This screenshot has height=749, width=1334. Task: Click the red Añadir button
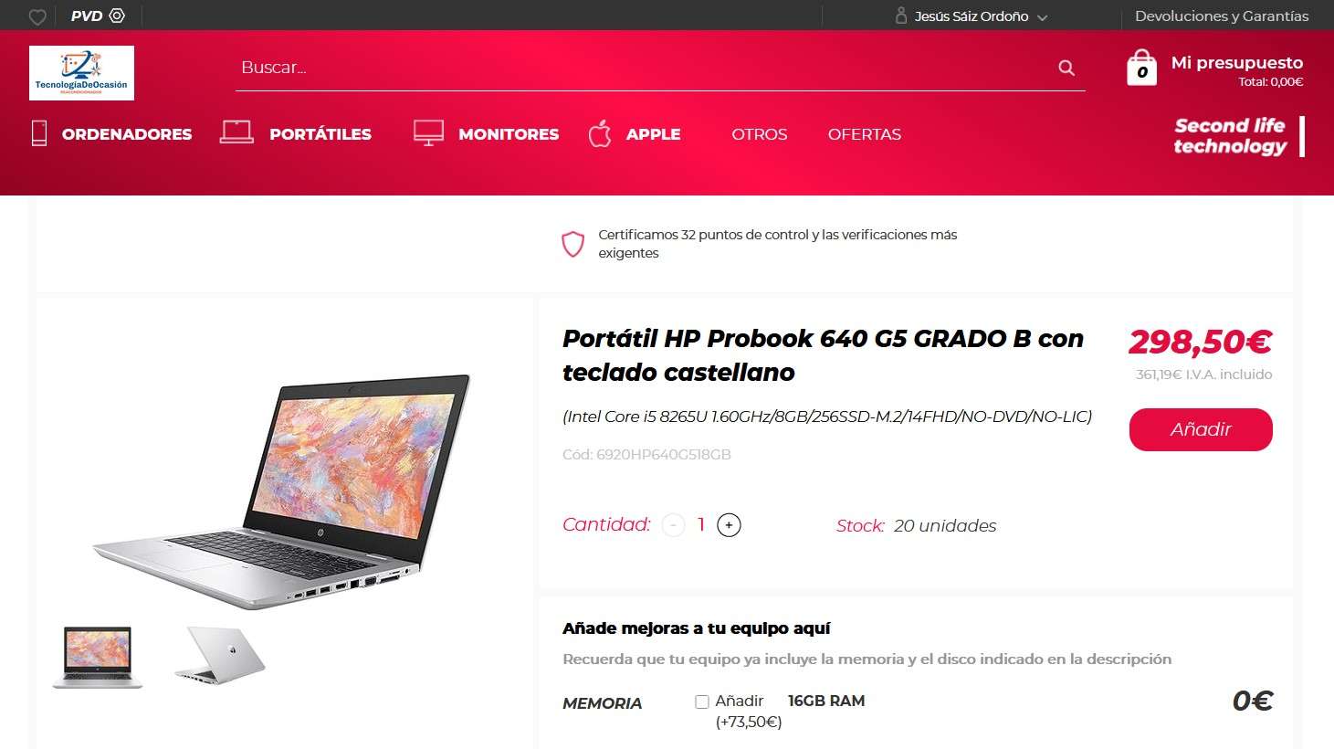[1201, 429]
